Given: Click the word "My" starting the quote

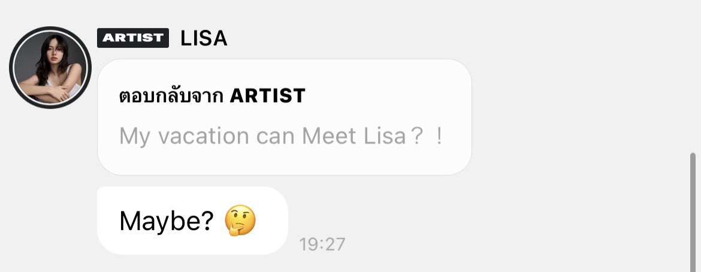Looking at the screenshot, I should pyautogui.click(x=134, y=136).
